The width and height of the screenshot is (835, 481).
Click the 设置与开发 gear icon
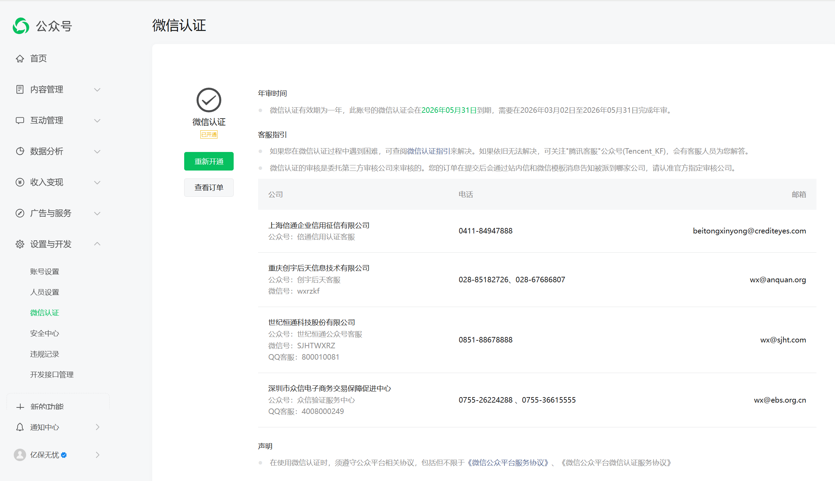[x=20, y=244]
